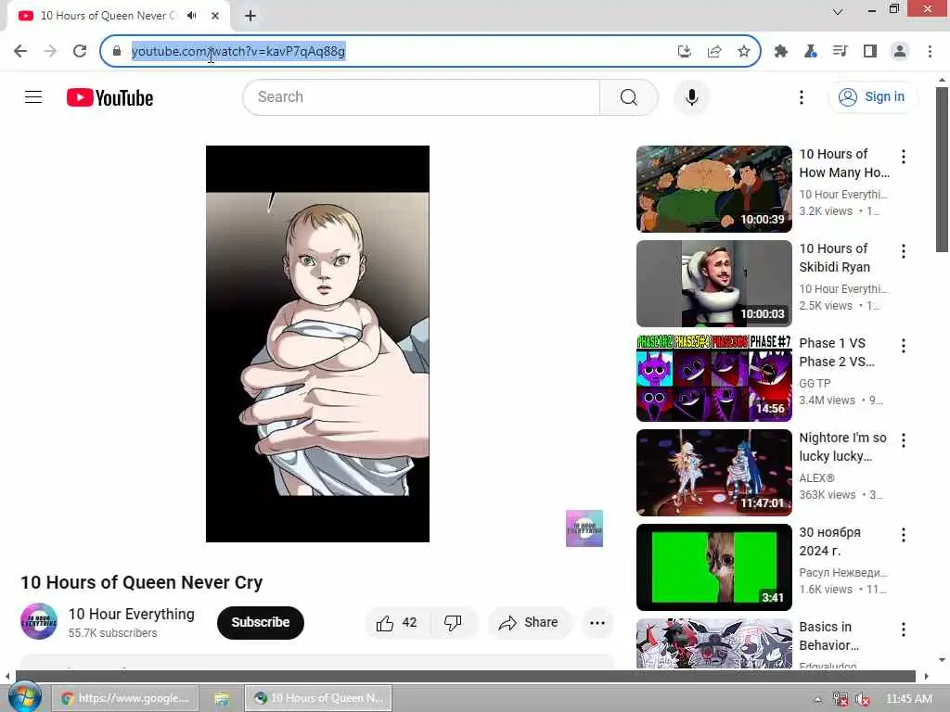Open a new browser tab

(250, 16)
